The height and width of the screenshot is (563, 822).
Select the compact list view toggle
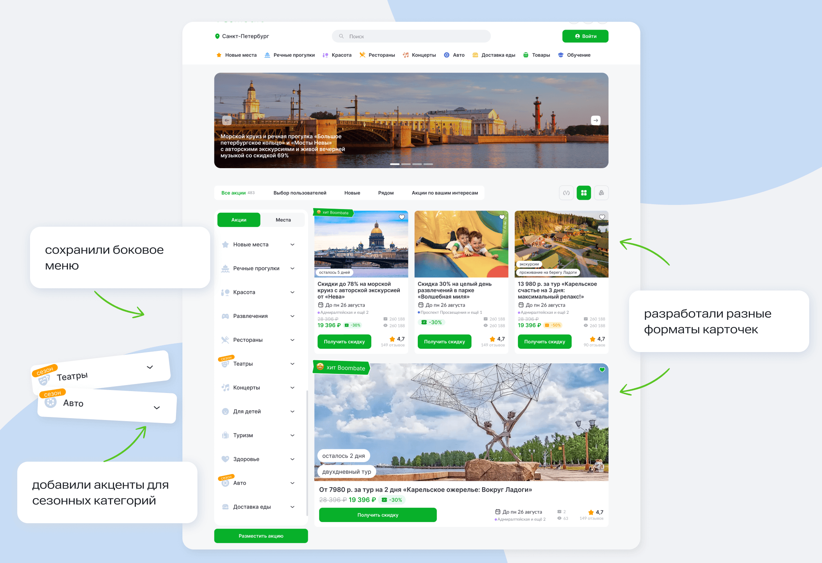coord(566,193)
